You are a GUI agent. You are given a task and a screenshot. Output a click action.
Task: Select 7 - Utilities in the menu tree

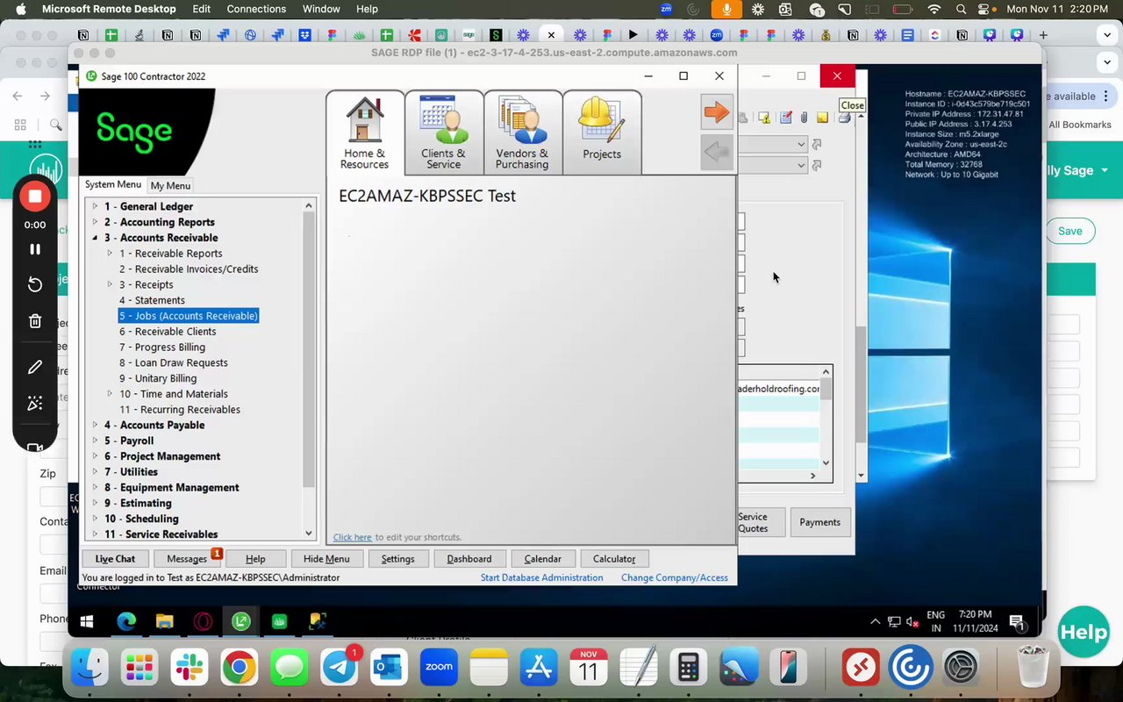[x=131, y=472]
